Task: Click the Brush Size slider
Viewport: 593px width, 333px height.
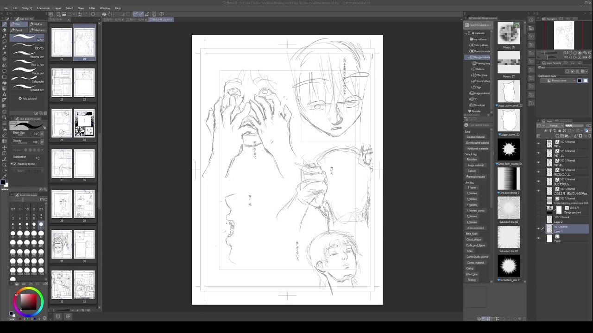Action: (22, 136)
